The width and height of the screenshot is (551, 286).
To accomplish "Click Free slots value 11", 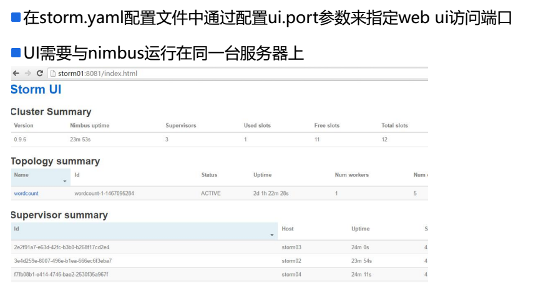I will click(317, 140).
